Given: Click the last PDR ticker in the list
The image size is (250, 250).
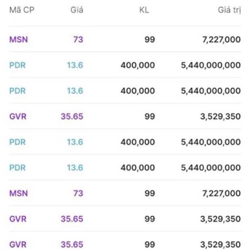Looking at the screenshot, I should pos(17,167).
